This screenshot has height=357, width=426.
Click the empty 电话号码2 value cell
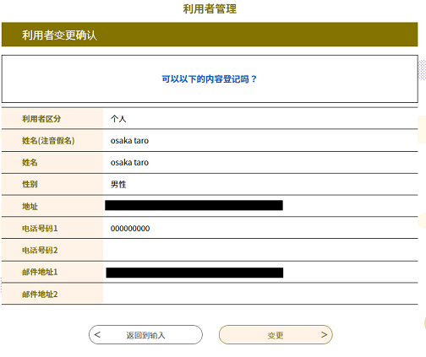tap(260, 250)
